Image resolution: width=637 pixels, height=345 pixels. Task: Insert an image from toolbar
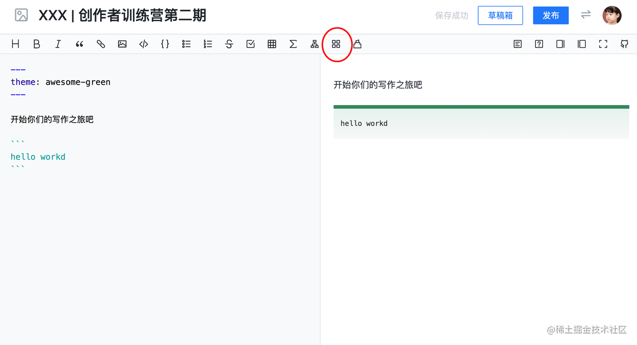pyautogui.click(x=122, y=44)
